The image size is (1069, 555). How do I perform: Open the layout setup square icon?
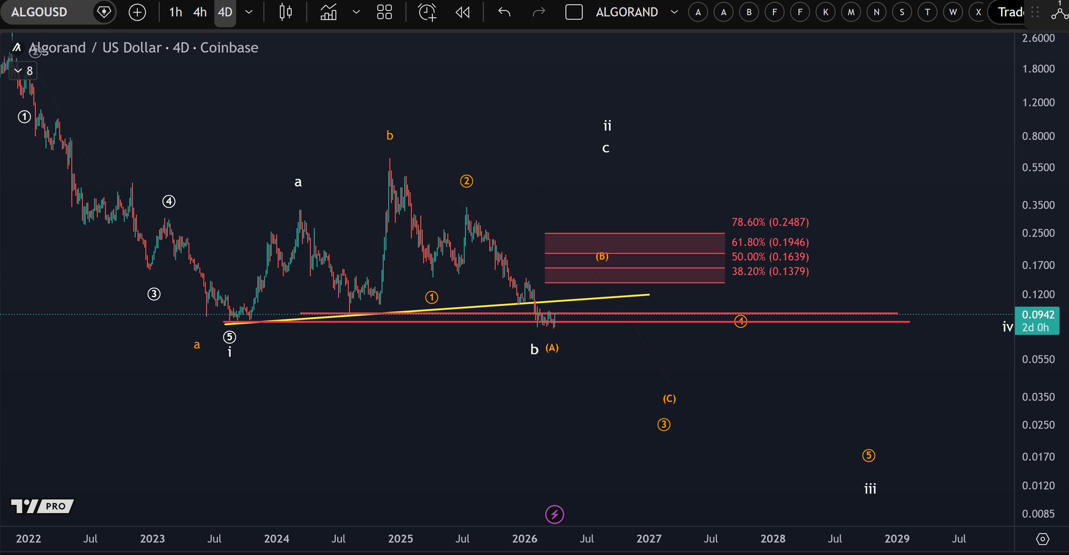[x=574, y=12]
